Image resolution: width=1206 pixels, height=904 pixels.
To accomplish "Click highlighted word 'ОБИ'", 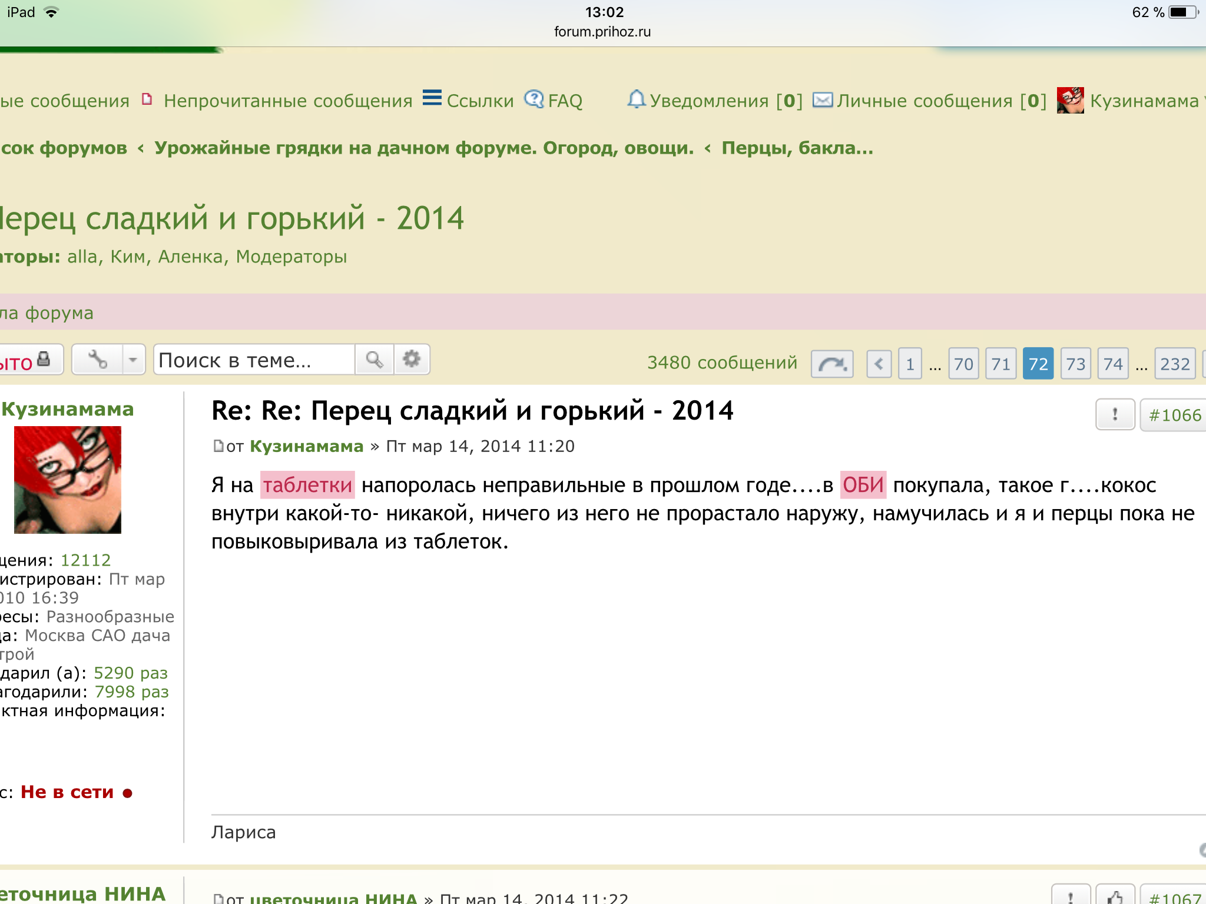I will tap(863, 485).
